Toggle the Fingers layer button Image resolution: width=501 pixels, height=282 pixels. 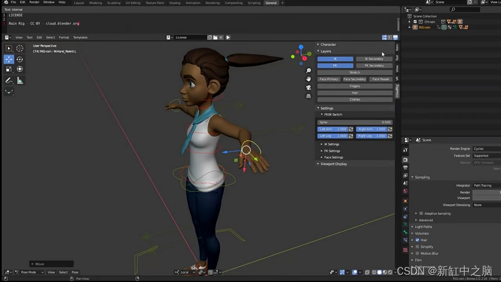(x=355, y=86)
